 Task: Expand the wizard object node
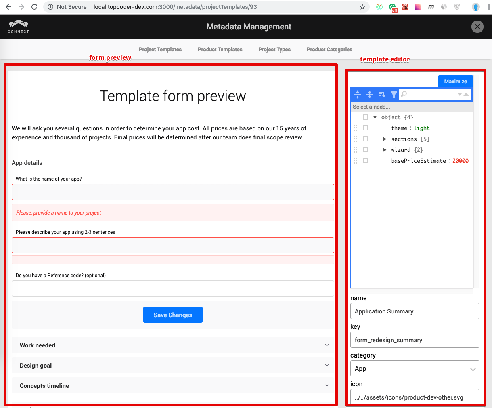point(385,150)
